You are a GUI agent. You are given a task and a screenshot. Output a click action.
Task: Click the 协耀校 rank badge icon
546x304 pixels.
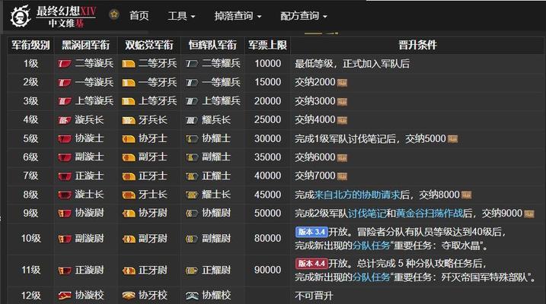click(191, 296)
